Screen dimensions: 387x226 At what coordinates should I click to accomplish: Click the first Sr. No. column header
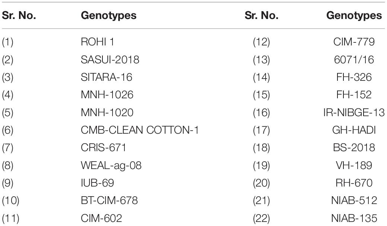(19, 16)
